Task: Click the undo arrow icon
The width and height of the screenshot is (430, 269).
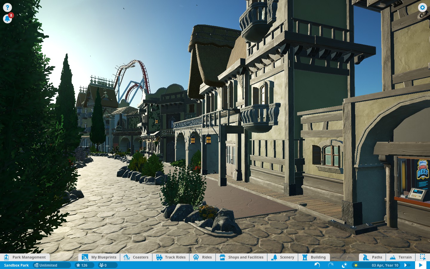Action: coord(317,265)
